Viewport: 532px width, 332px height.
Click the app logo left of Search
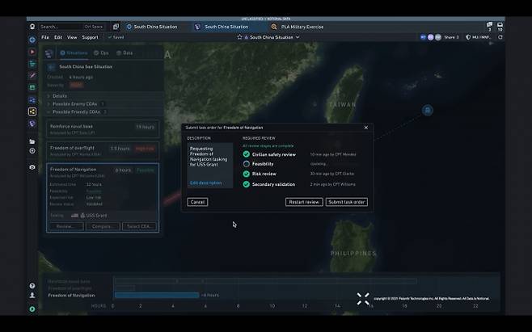coord(32,27)
